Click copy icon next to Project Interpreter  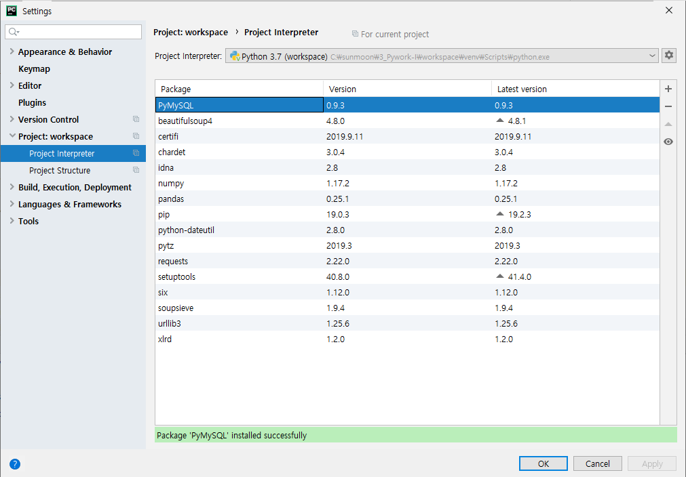point(136,153)
